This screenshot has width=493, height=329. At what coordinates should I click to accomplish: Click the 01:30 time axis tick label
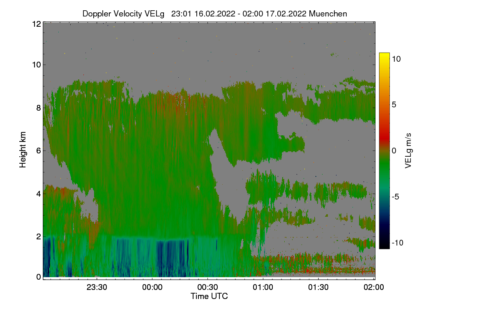pos(318,287)
